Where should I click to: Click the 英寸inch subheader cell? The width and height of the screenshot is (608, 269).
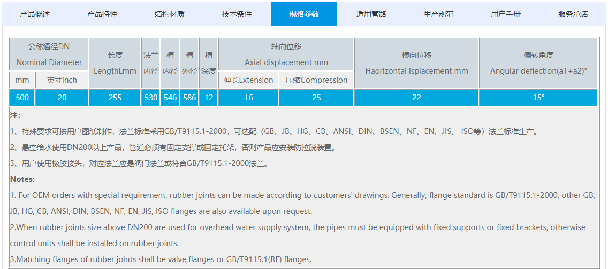[x=62, y=80]
